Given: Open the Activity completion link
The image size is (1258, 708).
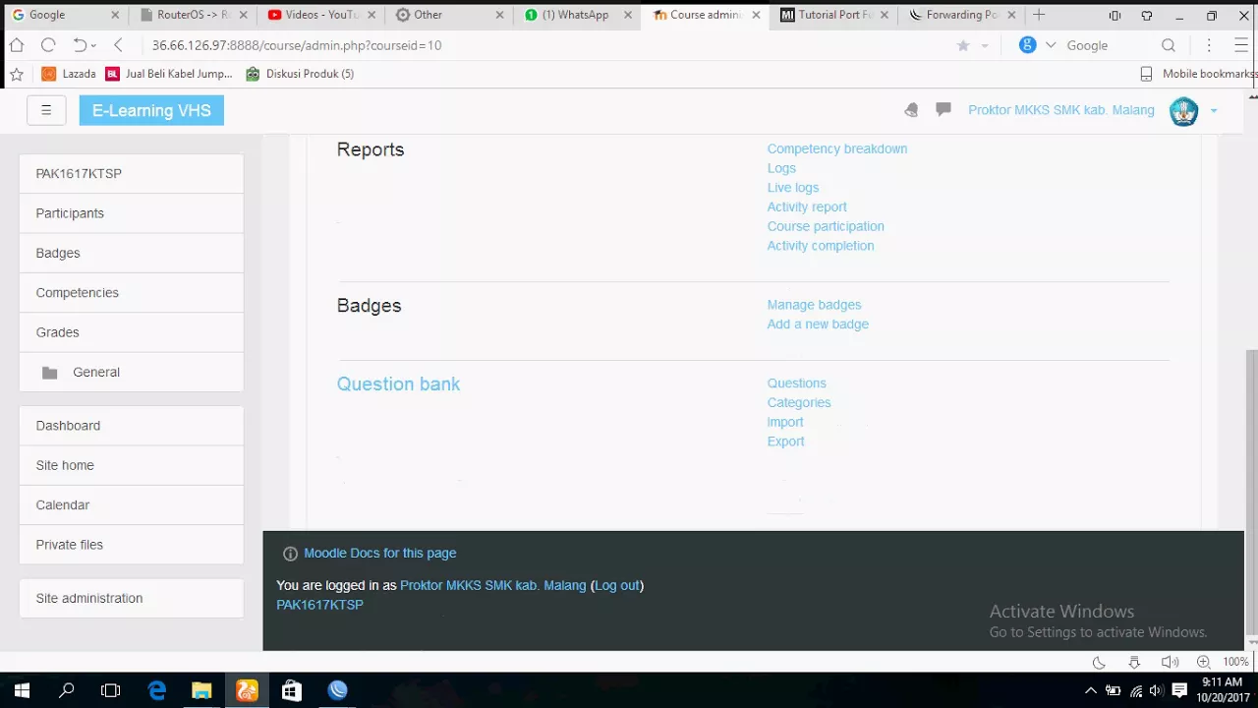Looking at the screenshot, I should pos(821,246).
